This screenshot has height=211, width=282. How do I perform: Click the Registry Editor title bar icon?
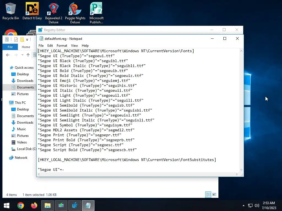(40, 30)
